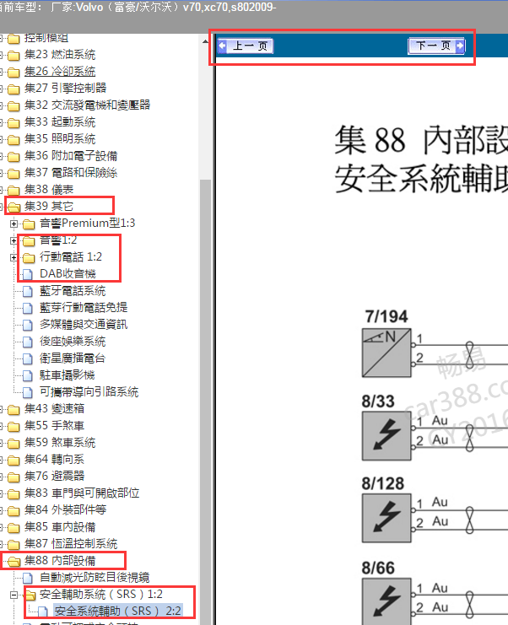
Task: Open the 駐車攝影機 page
Action: point(67,375)
